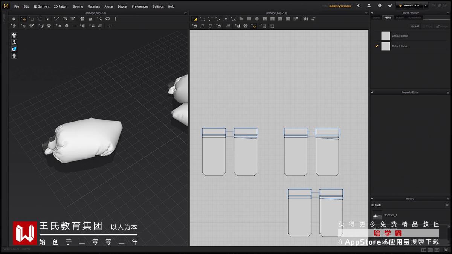
Task: Select the 3D segment sewing tool
Action: (23, 26)
